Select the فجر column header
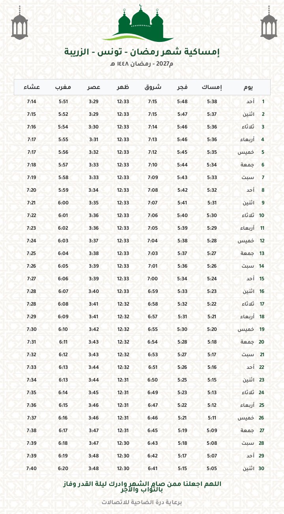The height and width of the screenshot is (514, 284). [182, 87]
